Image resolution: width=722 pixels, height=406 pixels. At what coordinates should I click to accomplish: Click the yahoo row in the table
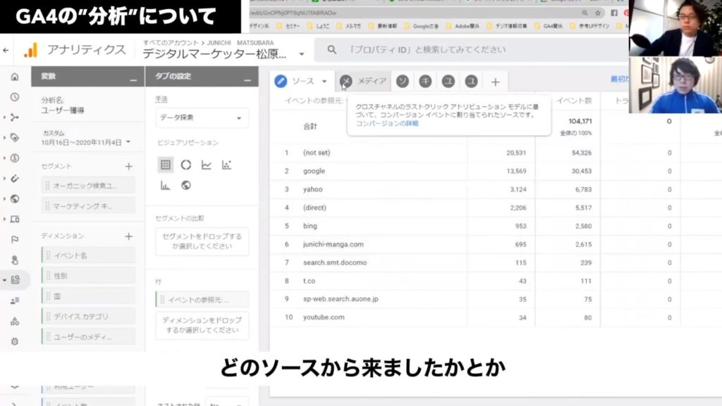(496, 189)
